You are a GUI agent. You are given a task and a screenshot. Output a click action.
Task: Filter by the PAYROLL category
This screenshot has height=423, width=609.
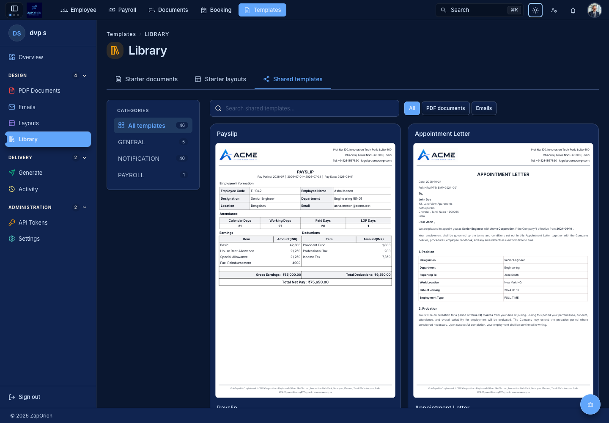[x=153, y=175]
